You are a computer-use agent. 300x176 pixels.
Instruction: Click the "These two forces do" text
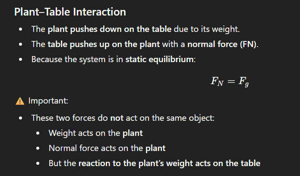[69, 118]
